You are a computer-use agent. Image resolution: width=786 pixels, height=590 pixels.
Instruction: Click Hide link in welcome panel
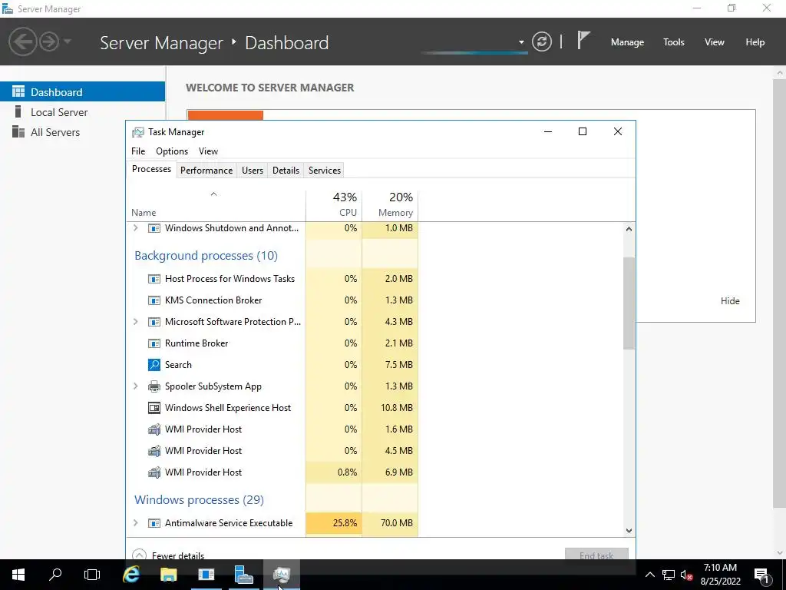(x=730, y=301)
